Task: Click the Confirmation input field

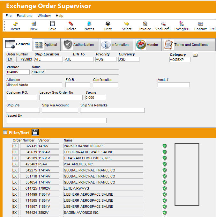Action: click(x=105, y=85)
